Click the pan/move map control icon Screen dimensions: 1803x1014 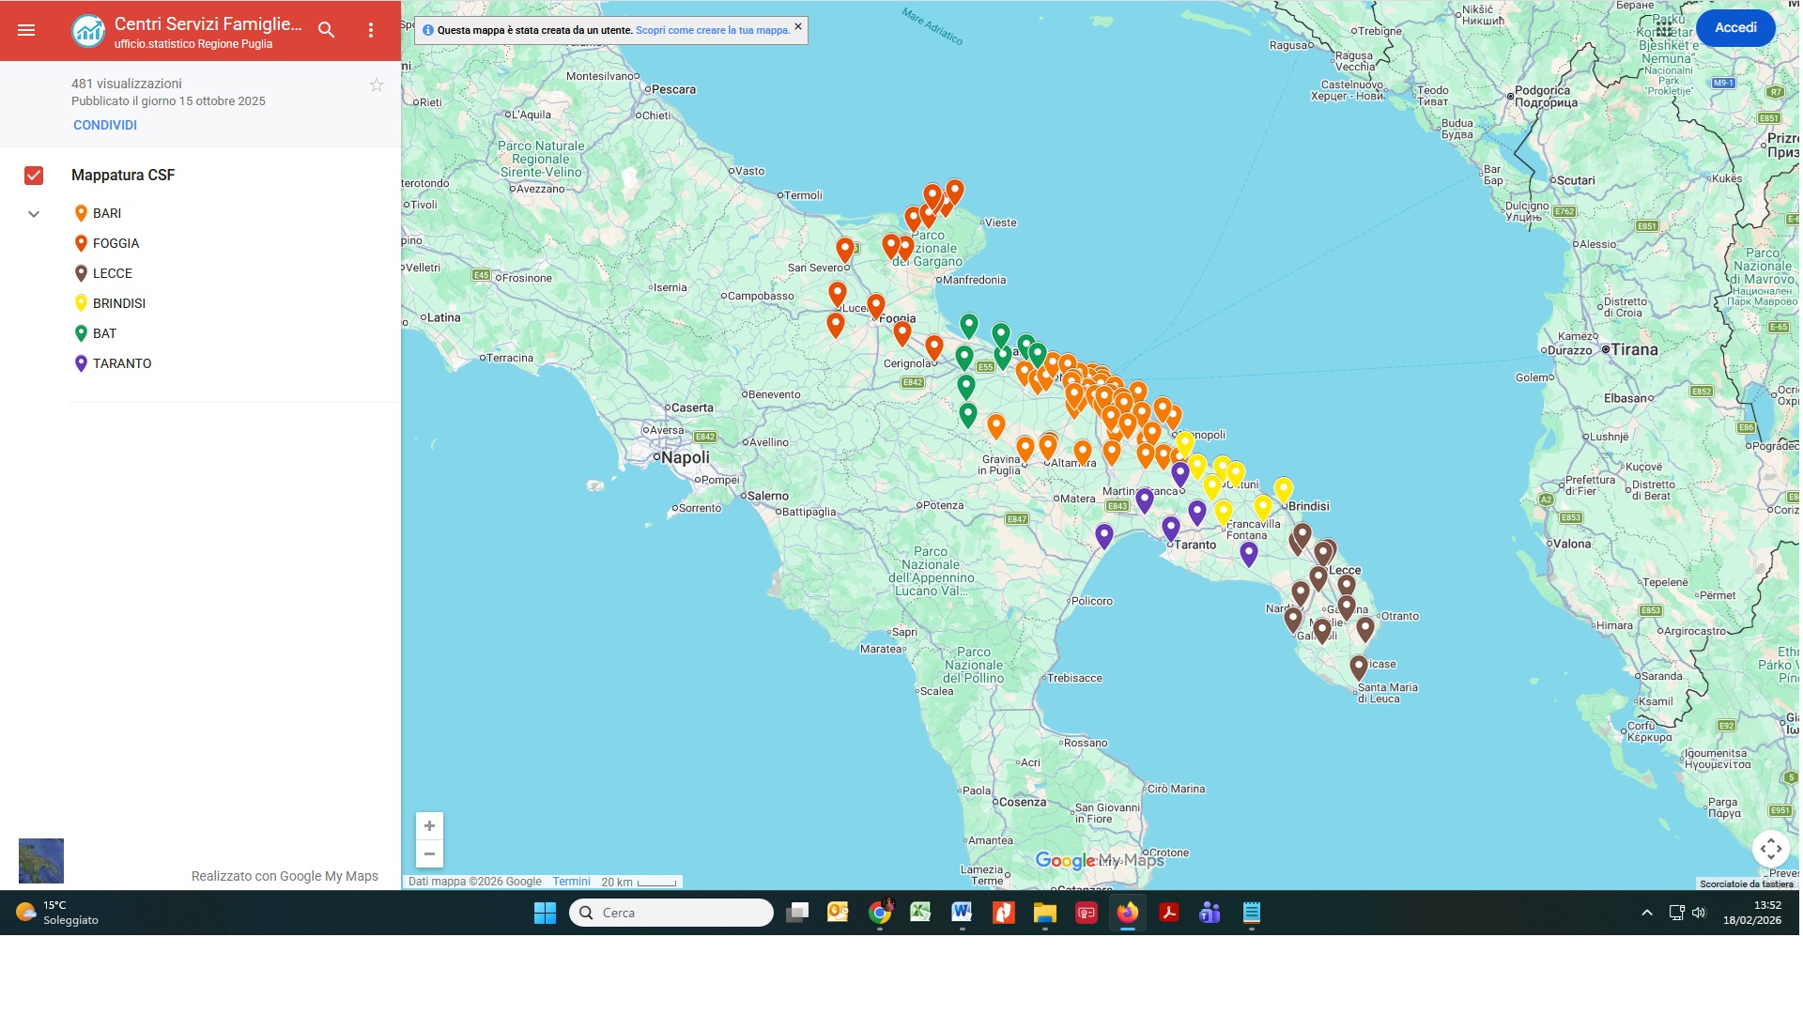1770,849
